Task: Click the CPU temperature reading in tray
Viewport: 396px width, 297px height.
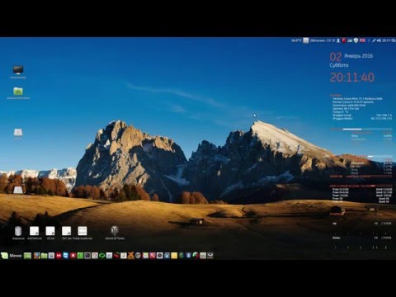Action: click(296, 40)
